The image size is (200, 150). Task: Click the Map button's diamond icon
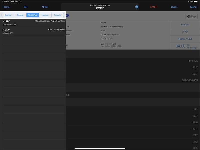(189, 16)
